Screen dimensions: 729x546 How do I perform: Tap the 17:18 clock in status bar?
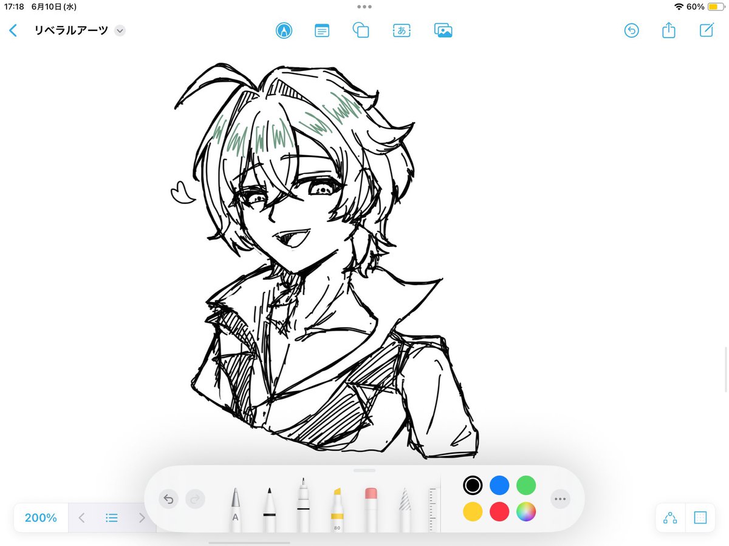[14, 7]
